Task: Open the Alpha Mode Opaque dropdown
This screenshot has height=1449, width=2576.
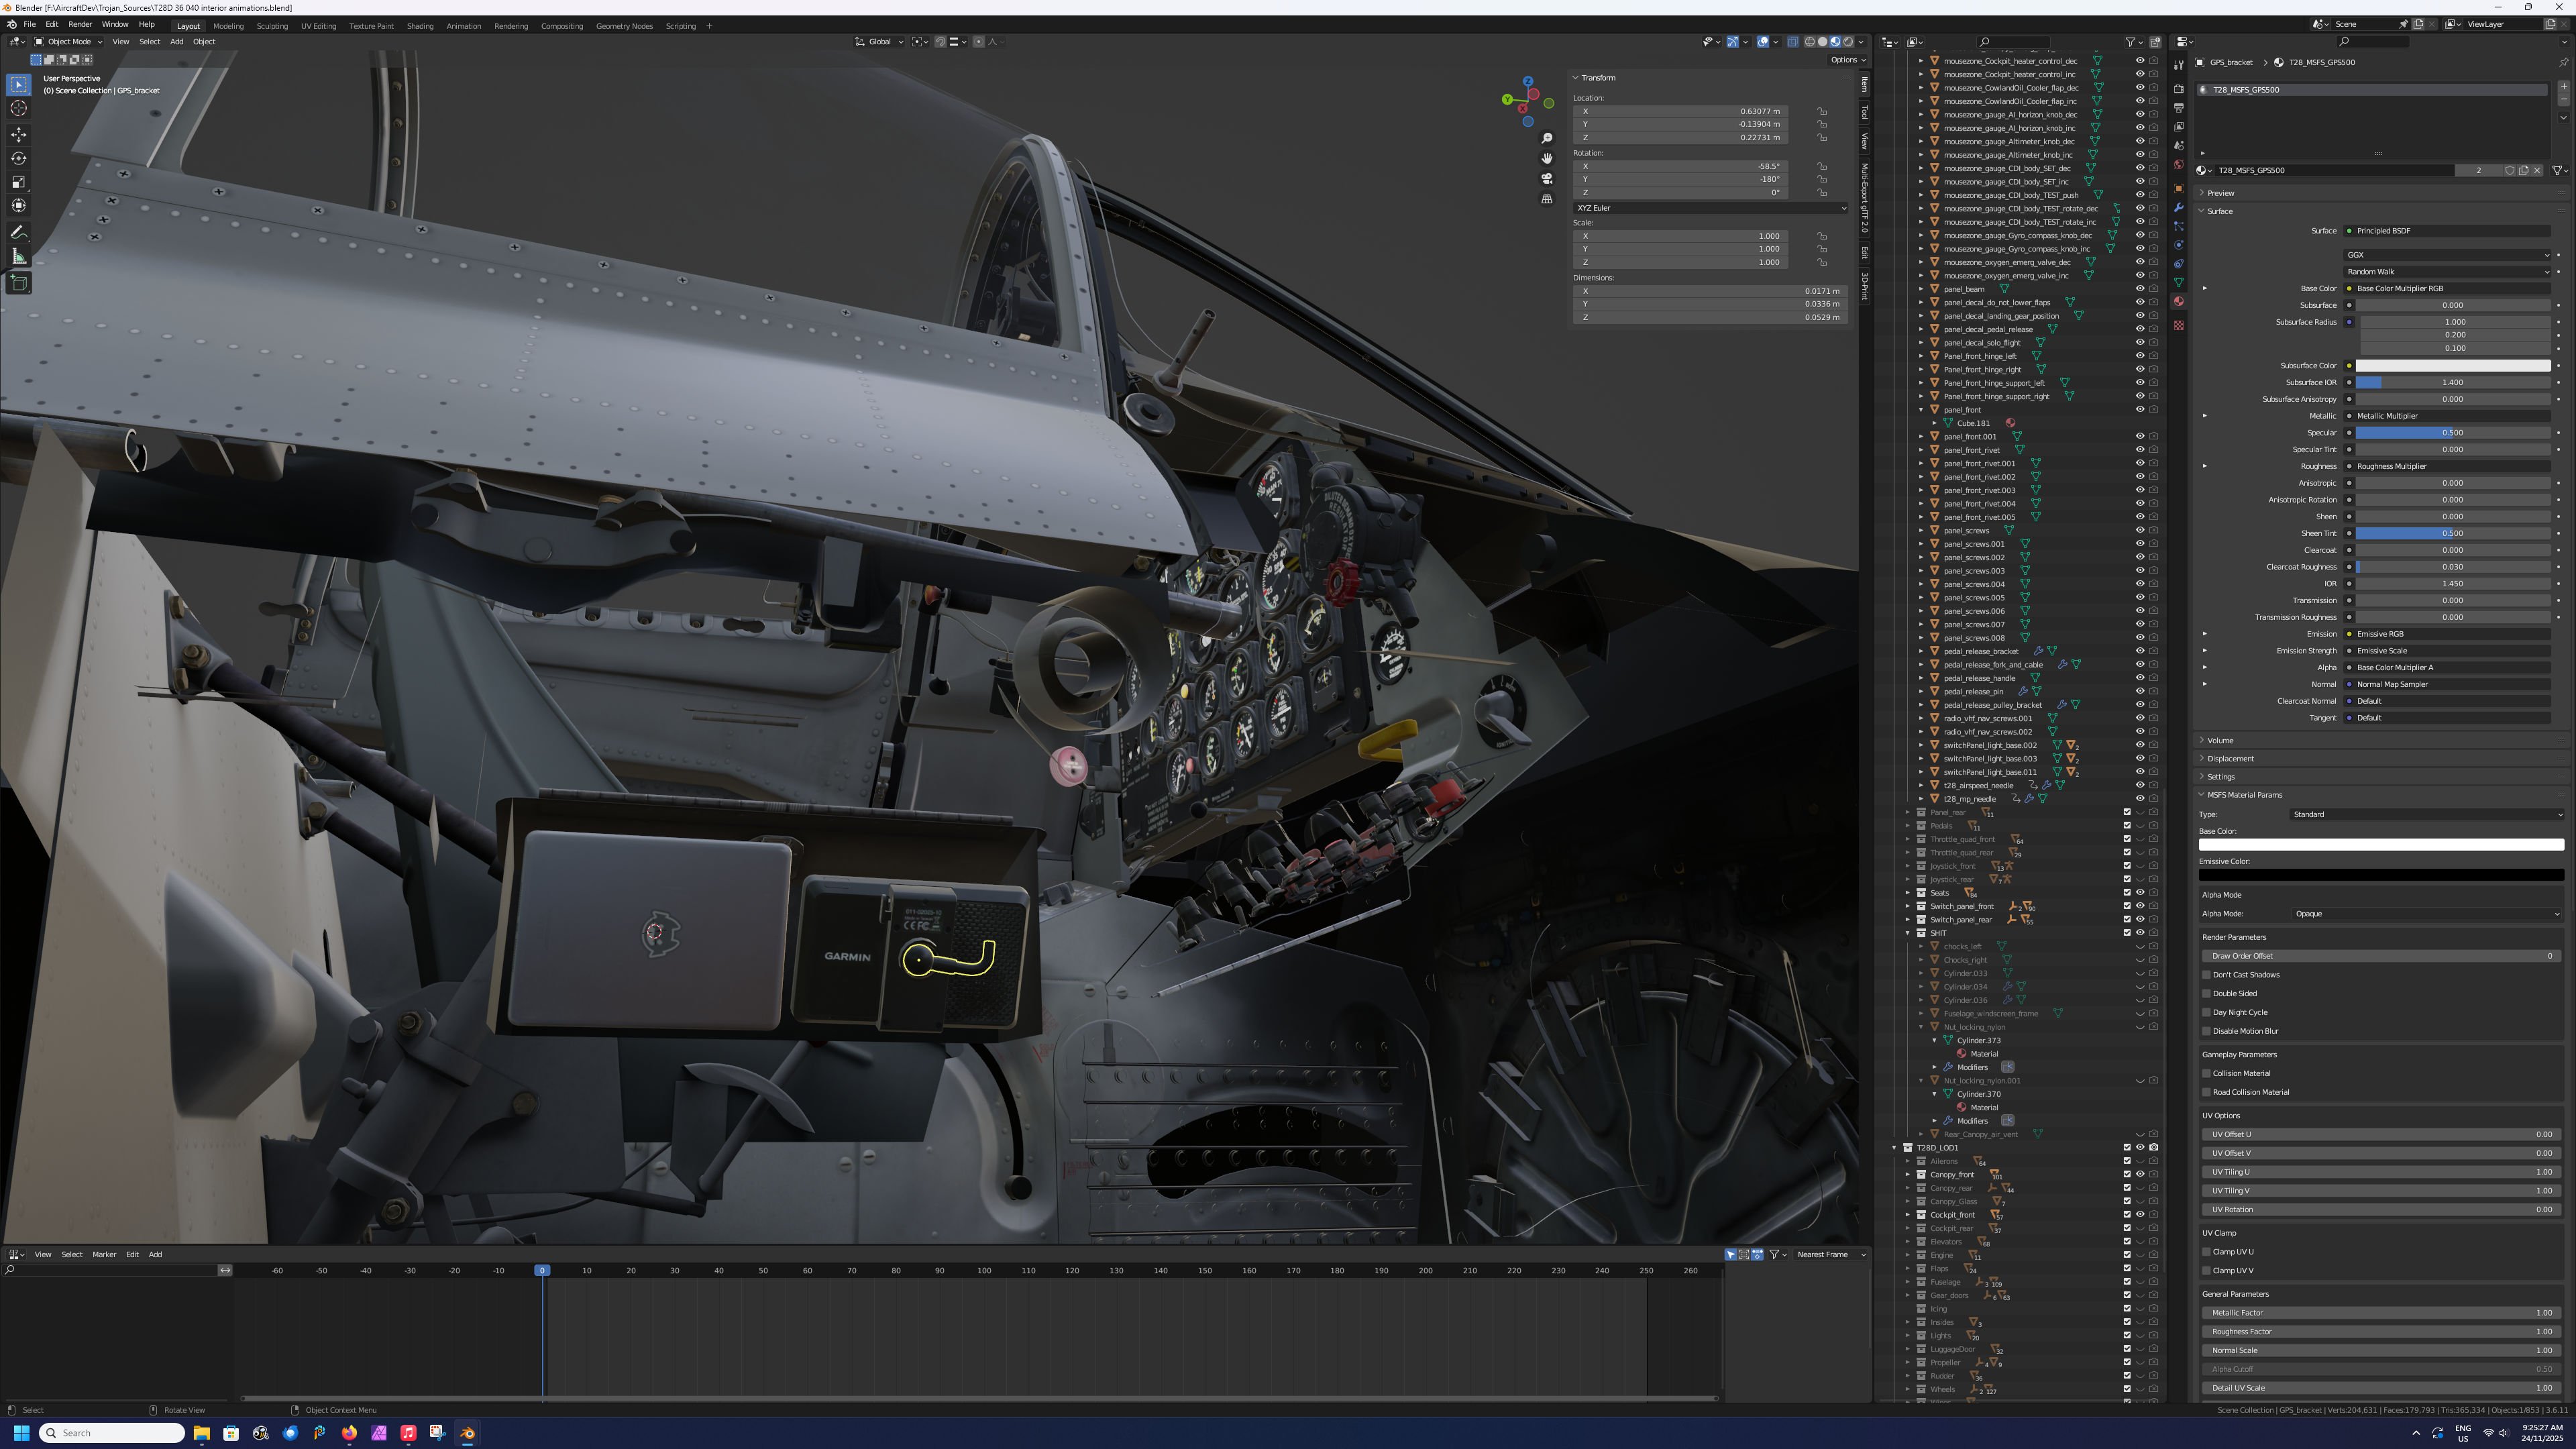Action: [2427, 914]
